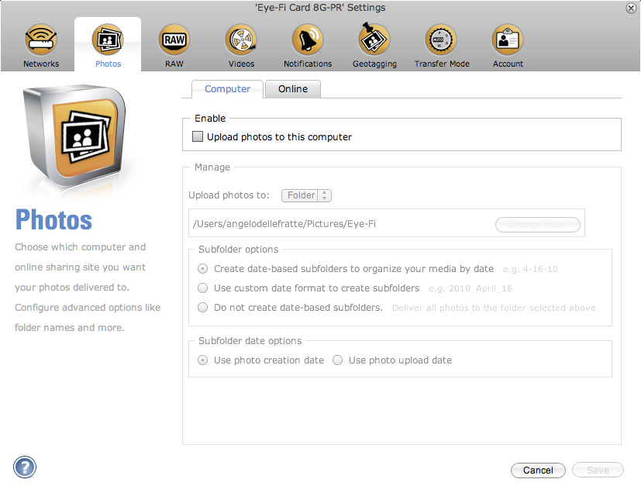Click the Pictures/Eye-Fi folder path field
641x486 pixels.
tap(386, 222)
